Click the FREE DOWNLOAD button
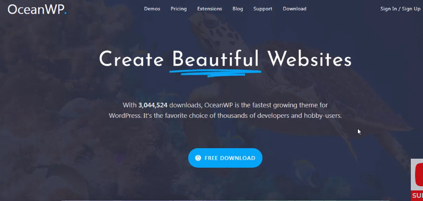The image size is (423, 201). point(225,158)
